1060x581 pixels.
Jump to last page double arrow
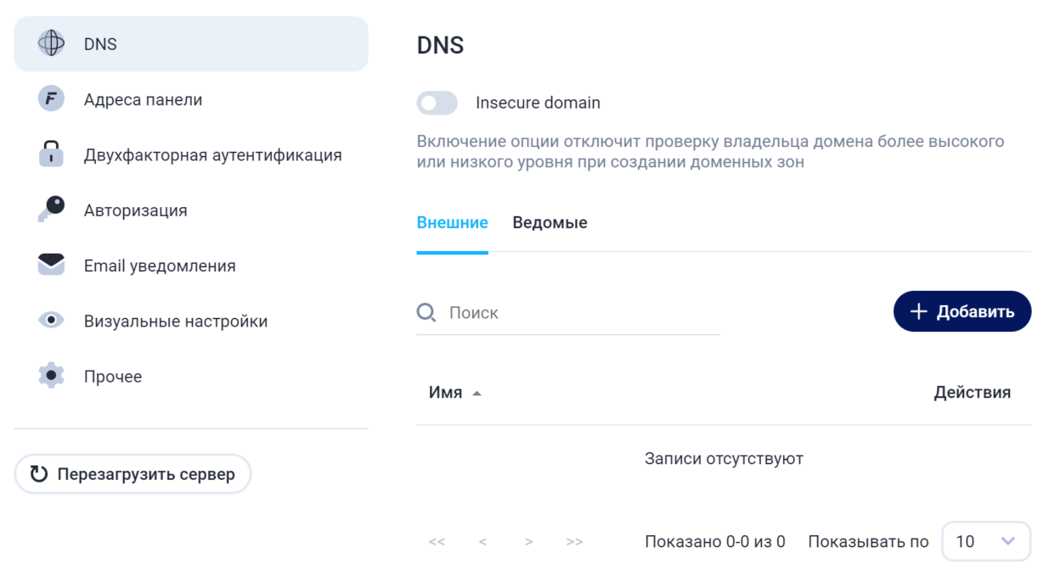tap(574, 542)
